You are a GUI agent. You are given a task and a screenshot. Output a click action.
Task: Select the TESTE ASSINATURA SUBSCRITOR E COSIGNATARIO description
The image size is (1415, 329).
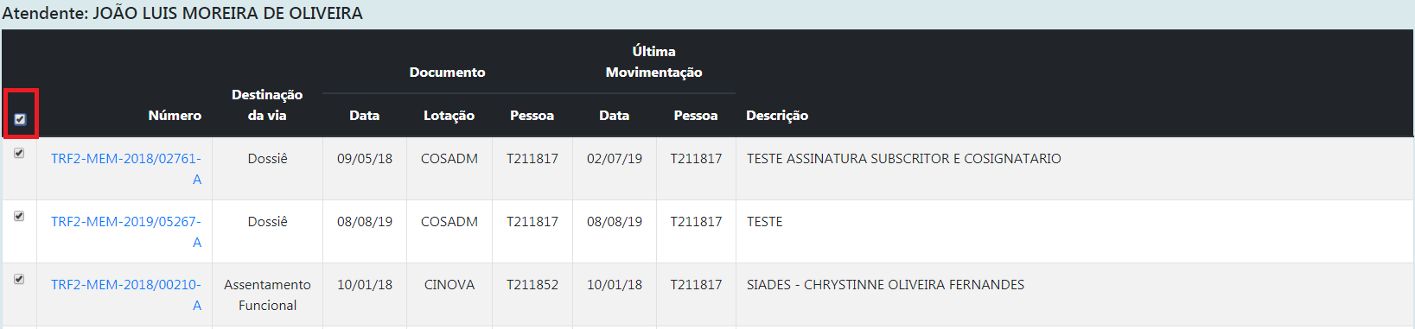(x=904, y=158)
